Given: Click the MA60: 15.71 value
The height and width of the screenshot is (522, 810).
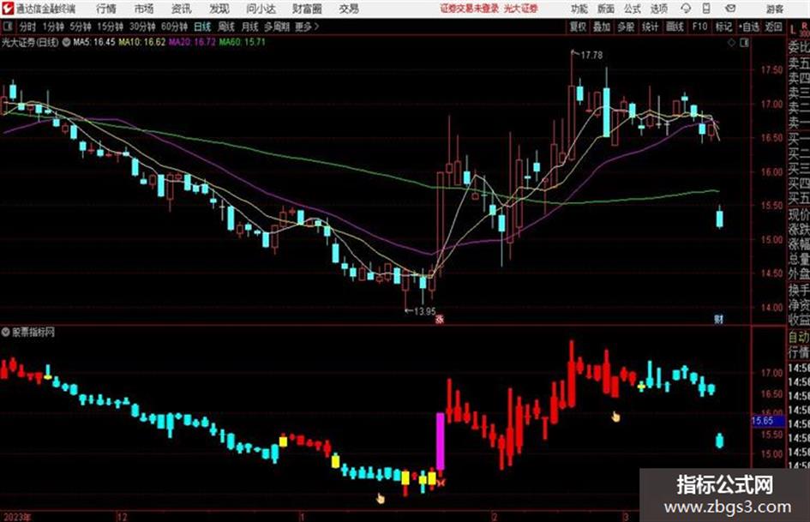Looking at the screenshot, I should coord(243,42).
